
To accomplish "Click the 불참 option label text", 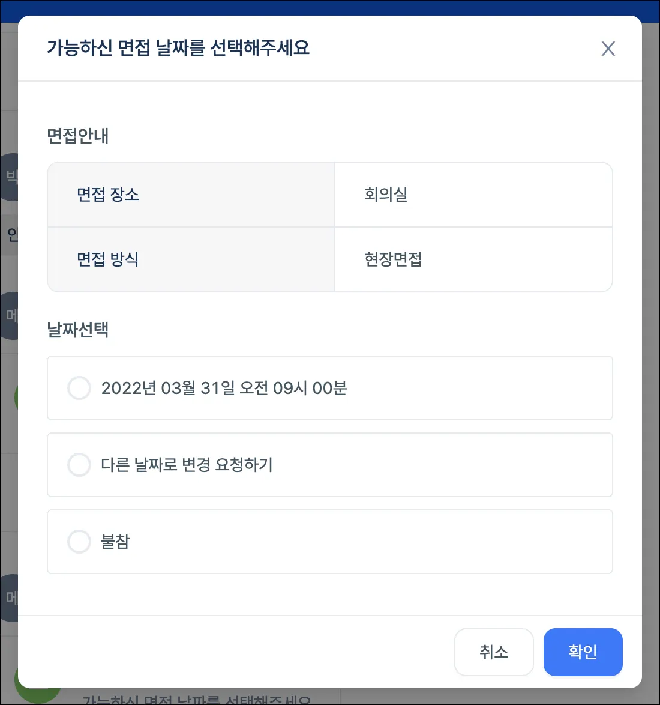I will click(115, 542).
